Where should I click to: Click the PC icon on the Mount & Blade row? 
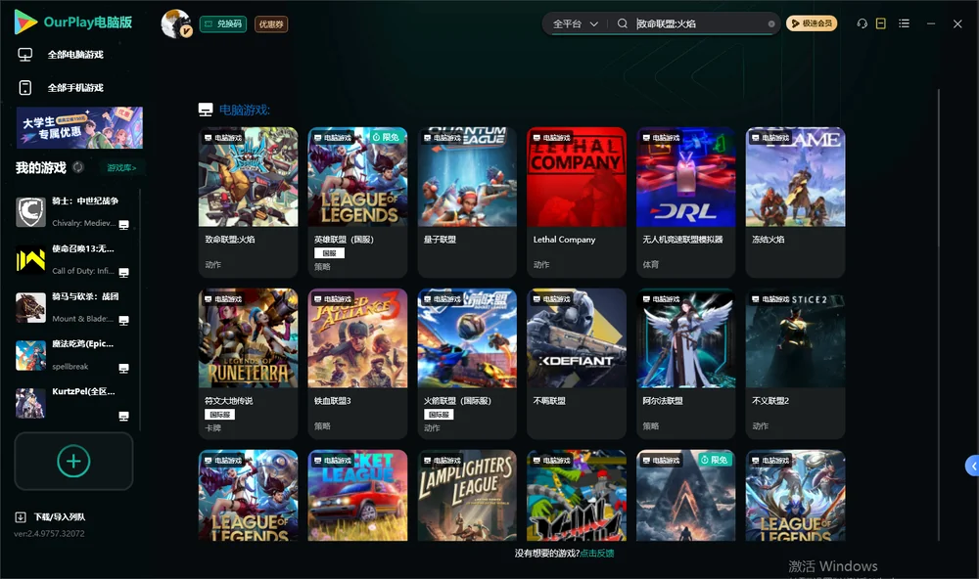click(123, 321)
